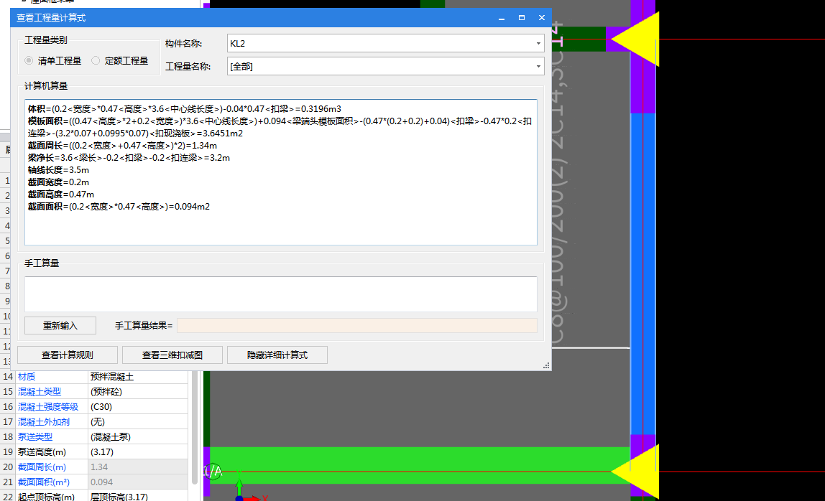Select the 0.094 section area value
The image size is (825, 501).
138,482
